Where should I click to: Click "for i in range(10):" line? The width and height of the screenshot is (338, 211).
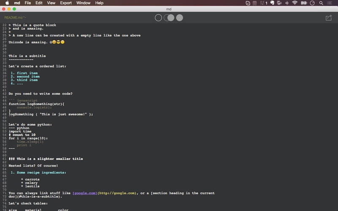click(28, 138)
